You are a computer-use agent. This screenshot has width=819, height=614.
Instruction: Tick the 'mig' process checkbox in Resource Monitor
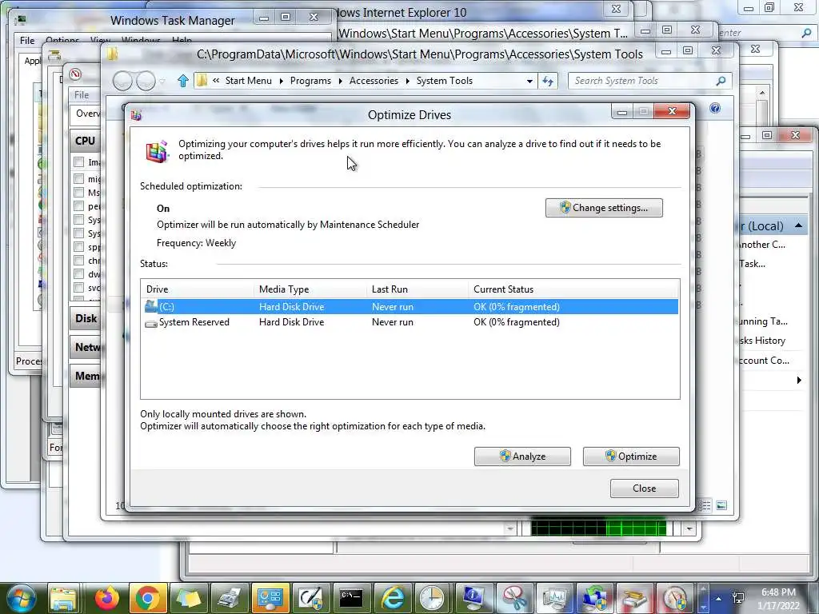pos(79,178)
